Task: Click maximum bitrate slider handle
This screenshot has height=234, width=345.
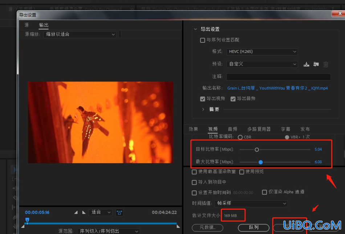Action: coord(260,162)
